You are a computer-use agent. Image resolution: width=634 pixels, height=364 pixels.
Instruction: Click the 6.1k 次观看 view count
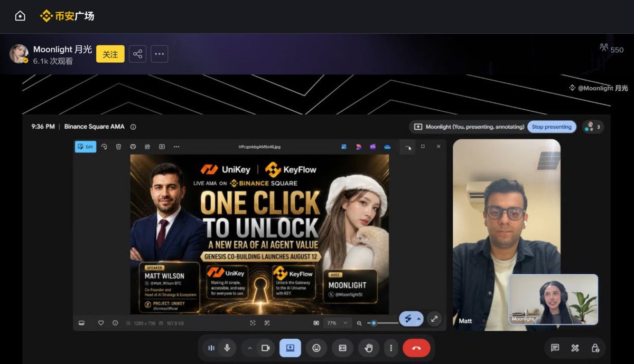coord(53,61)
